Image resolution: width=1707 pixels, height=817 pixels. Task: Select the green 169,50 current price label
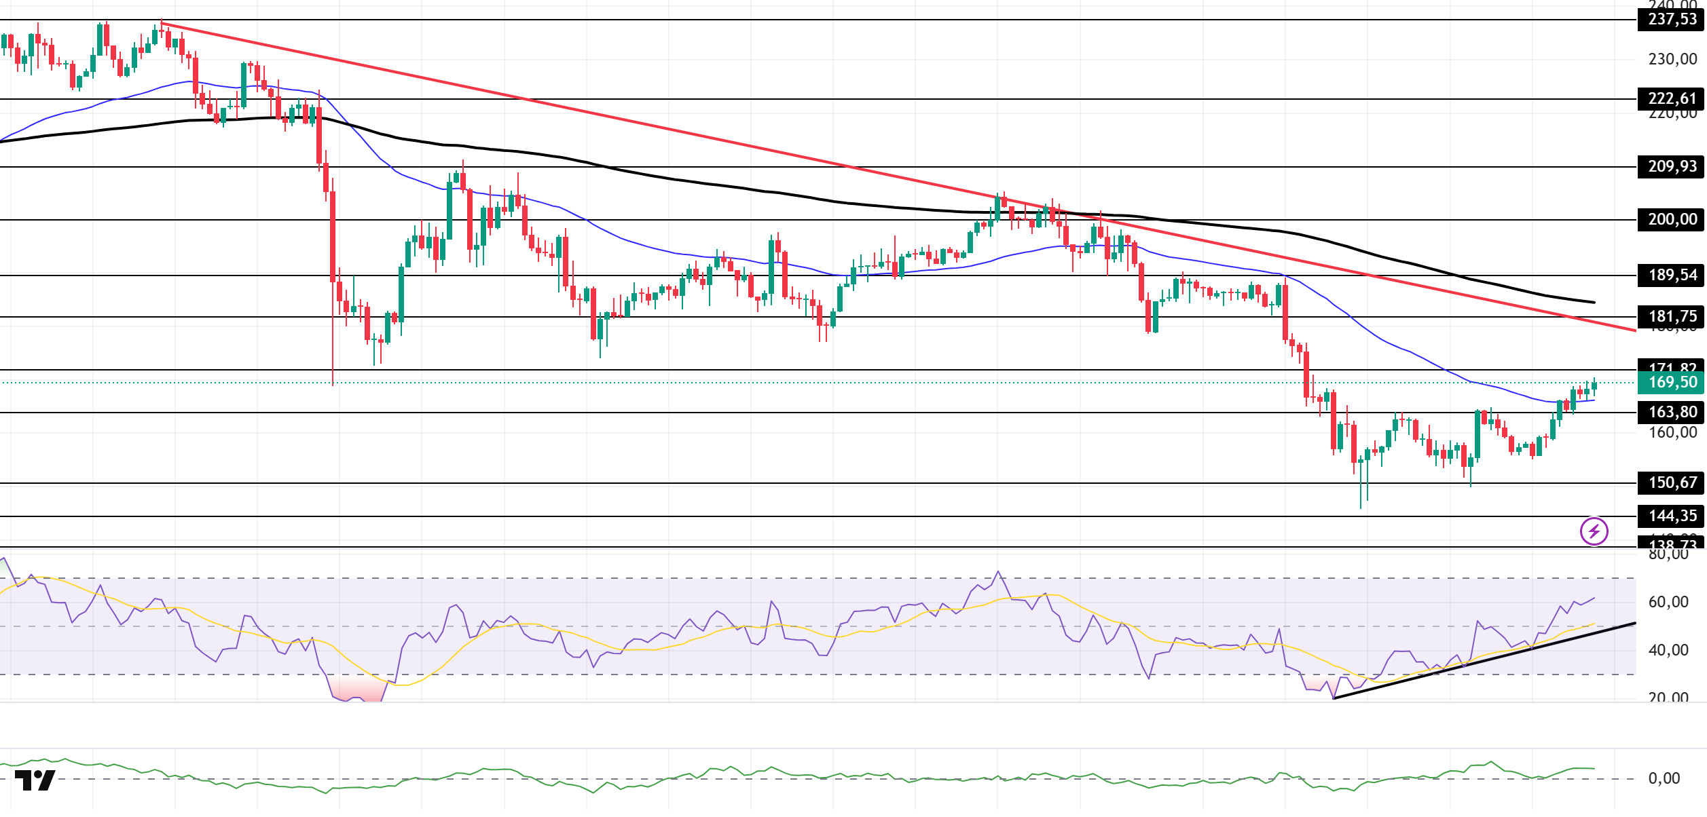pos(1672,383)
